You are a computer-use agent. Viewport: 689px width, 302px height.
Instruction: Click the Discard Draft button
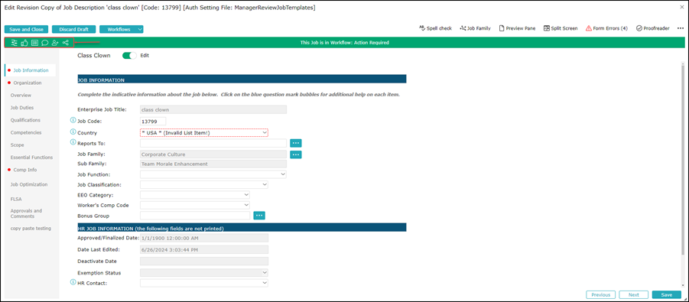click(x=74, y=30)
